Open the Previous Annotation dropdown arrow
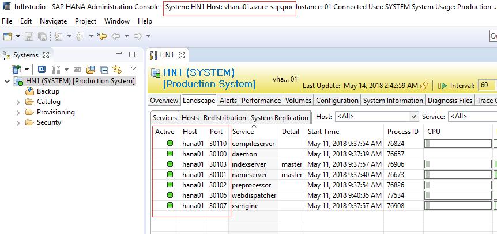The width and height of the screenshot is (497, 234). [x=91, y=36]
